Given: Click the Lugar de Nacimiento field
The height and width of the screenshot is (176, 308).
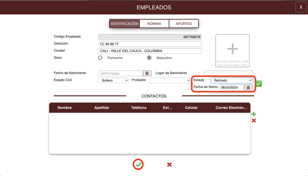Looking at the screenshot, I should 229,73.
